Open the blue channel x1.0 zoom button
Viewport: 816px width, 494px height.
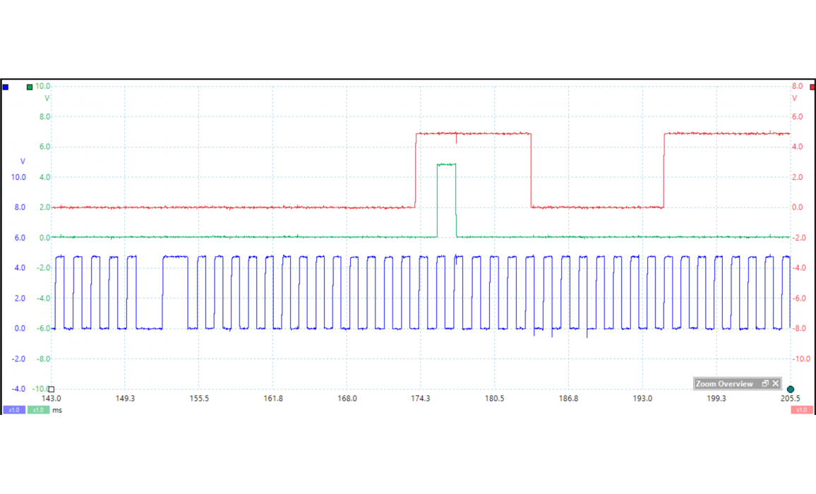(x=14, y=410)
